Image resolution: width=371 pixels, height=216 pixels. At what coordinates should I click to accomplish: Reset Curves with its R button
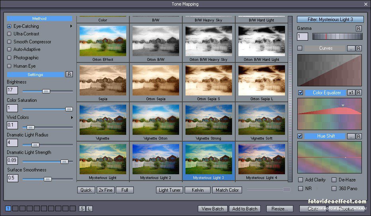coord(359,48)
